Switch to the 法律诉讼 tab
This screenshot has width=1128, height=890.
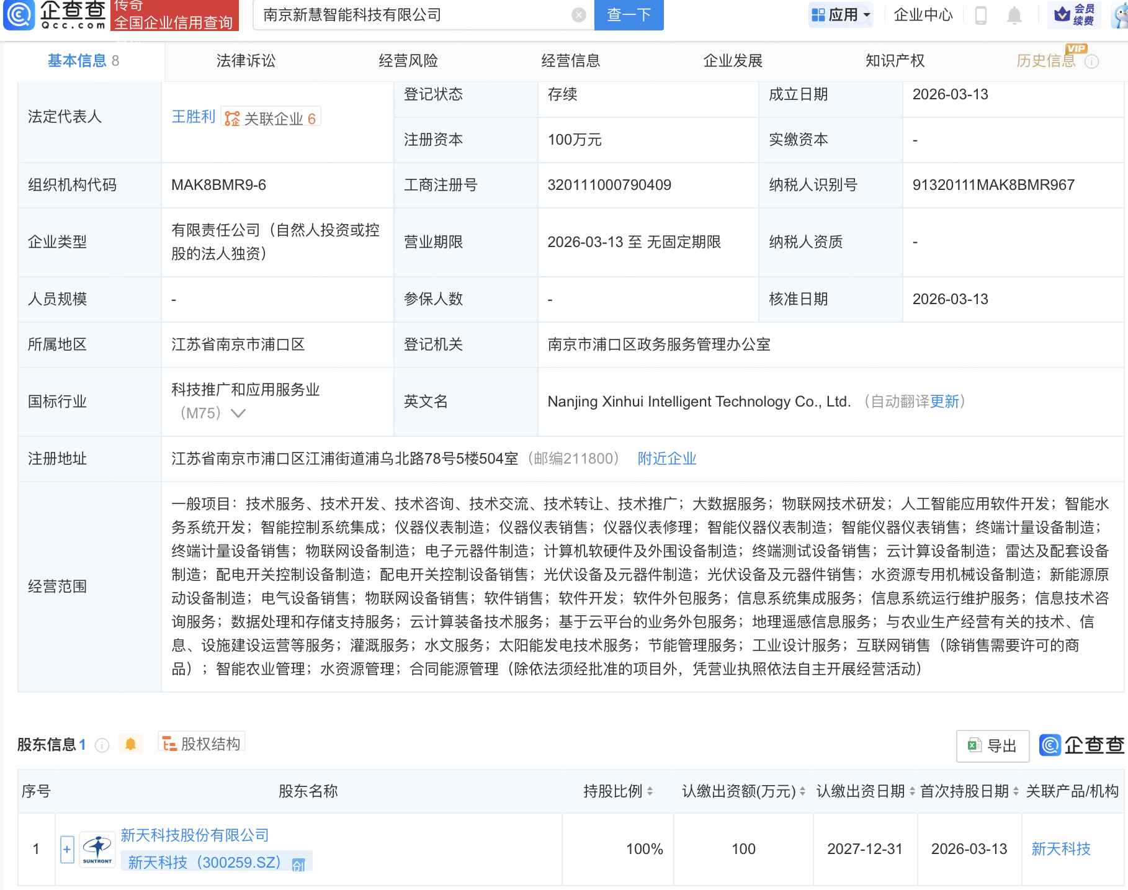point(246,61)
